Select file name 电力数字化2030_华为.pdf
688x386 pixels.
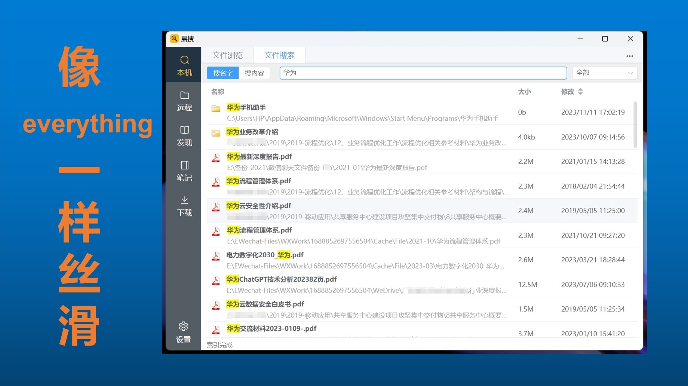point(265,255)
